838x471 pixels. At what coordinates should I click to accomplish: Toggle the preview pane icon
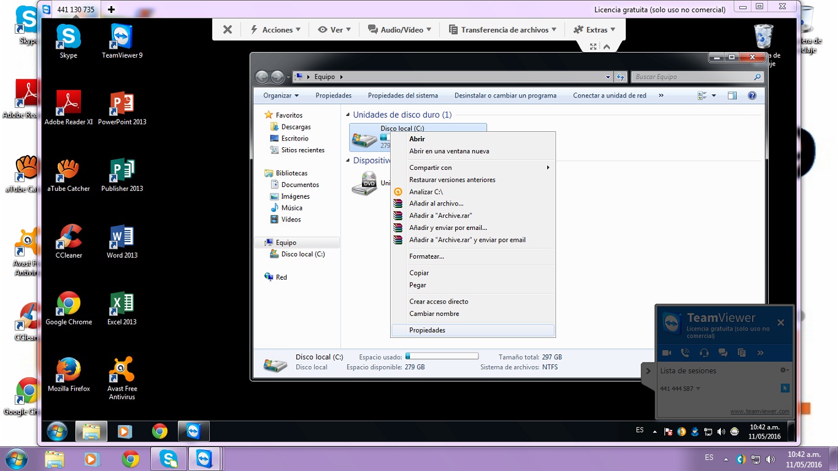click(732, 96)
